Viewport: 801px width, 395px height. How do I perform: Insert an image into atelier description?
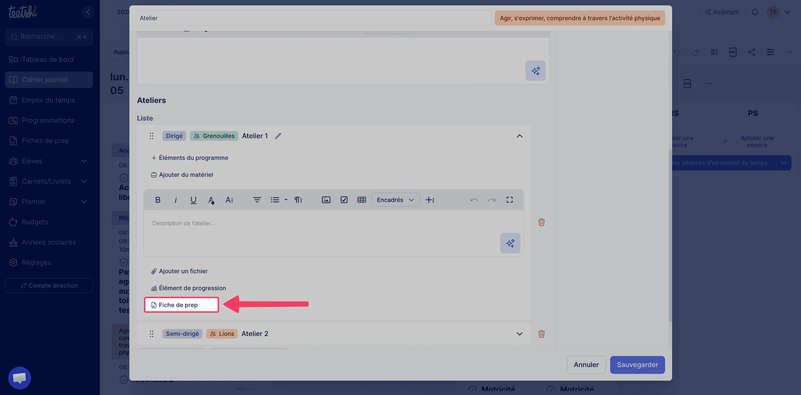(x=326, y=200)
